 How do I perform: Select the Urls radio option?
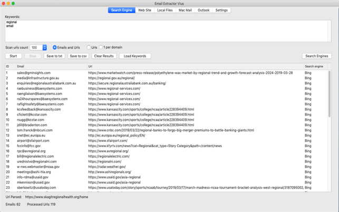pos(89,47)
